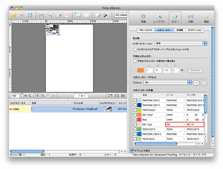223x169 pixels.
Task: Uncheck the PANTONE 643 C spot color
Action: 135,101
